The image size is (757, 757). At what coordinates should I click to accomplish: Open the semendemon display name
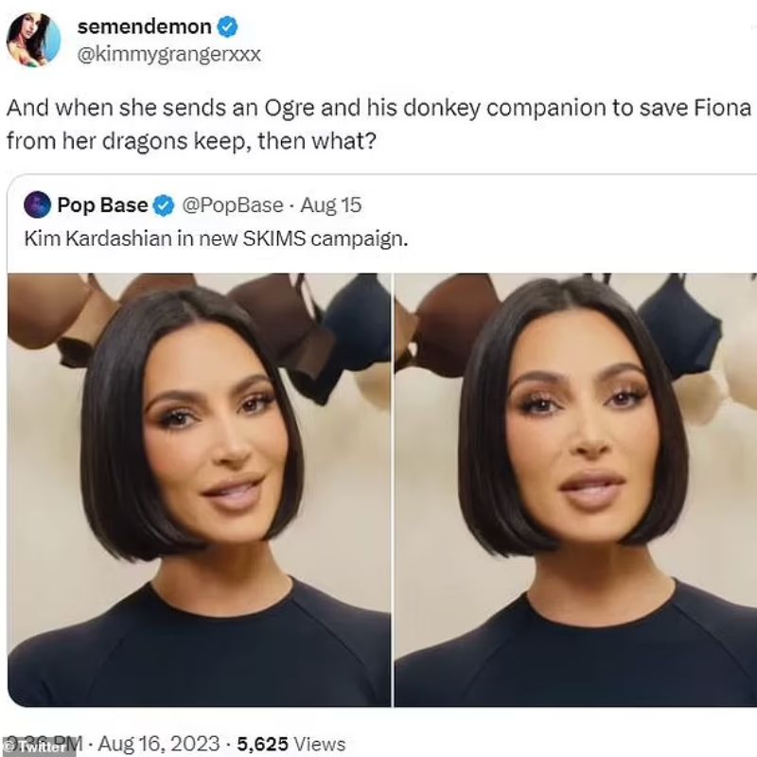(x=145, y=26)
